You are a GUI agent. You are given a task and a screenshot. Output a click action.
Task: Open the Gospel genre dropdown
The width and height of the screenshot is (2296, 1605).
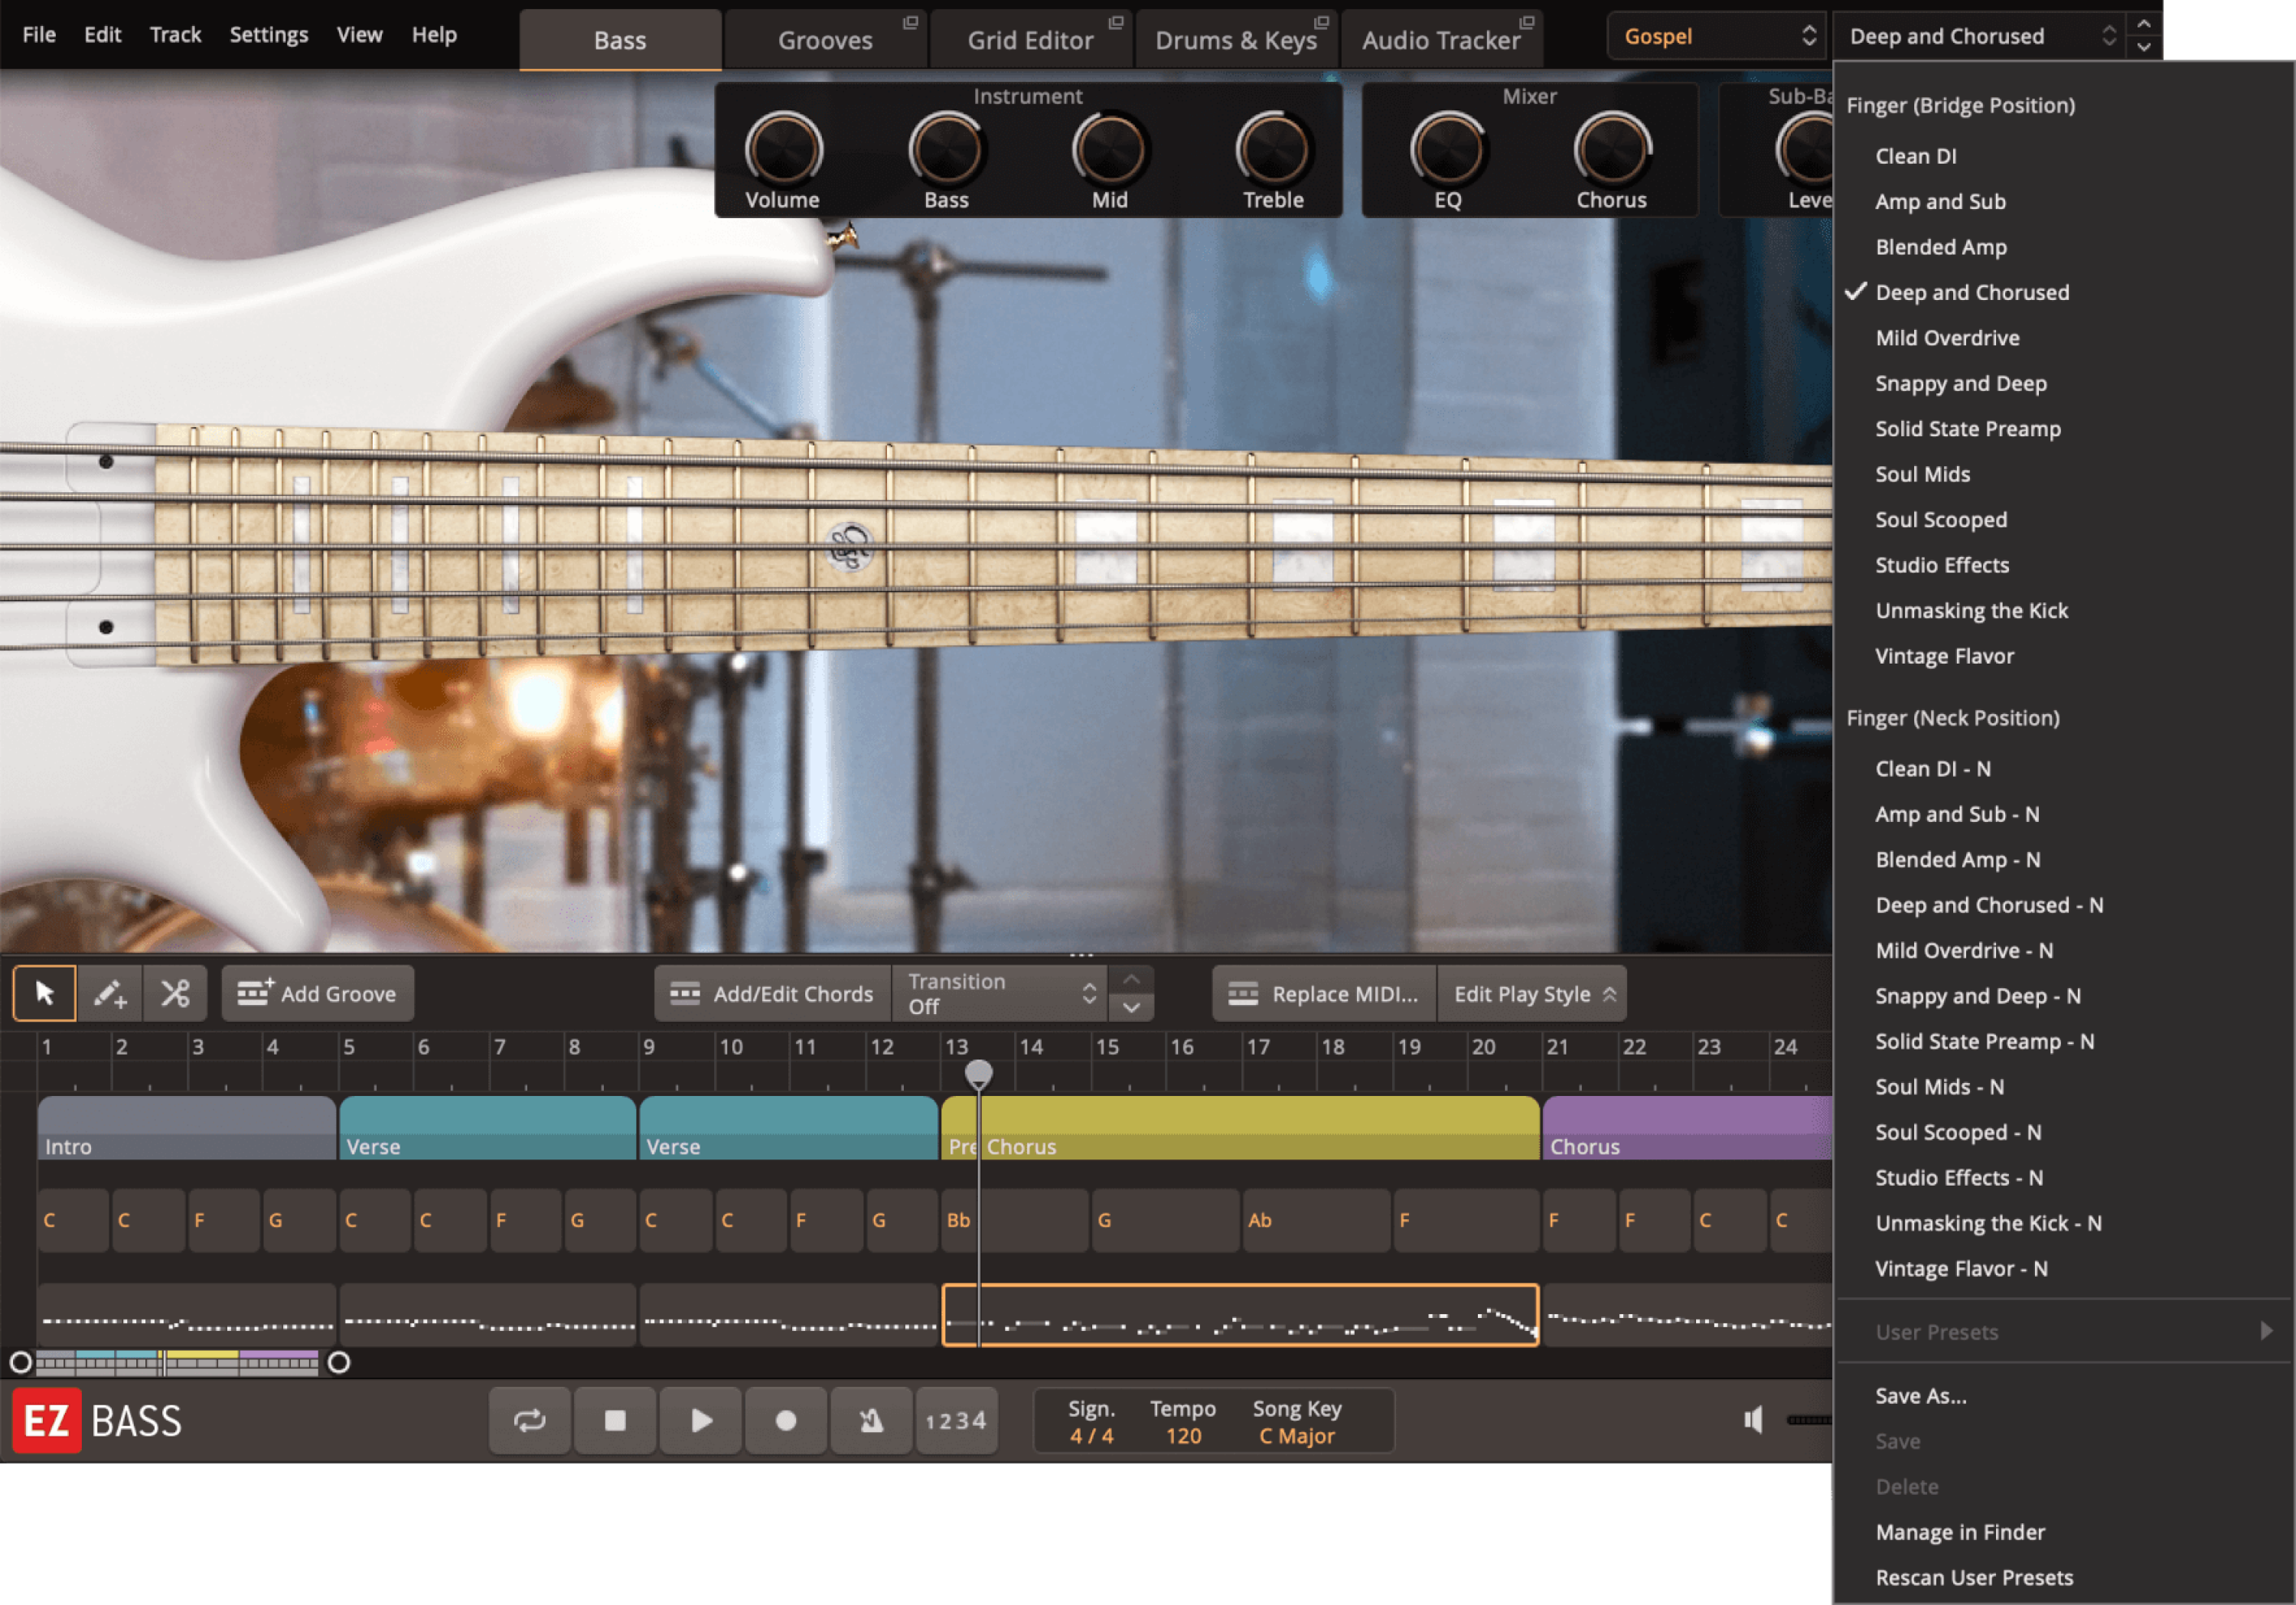tap(1716, 35)
